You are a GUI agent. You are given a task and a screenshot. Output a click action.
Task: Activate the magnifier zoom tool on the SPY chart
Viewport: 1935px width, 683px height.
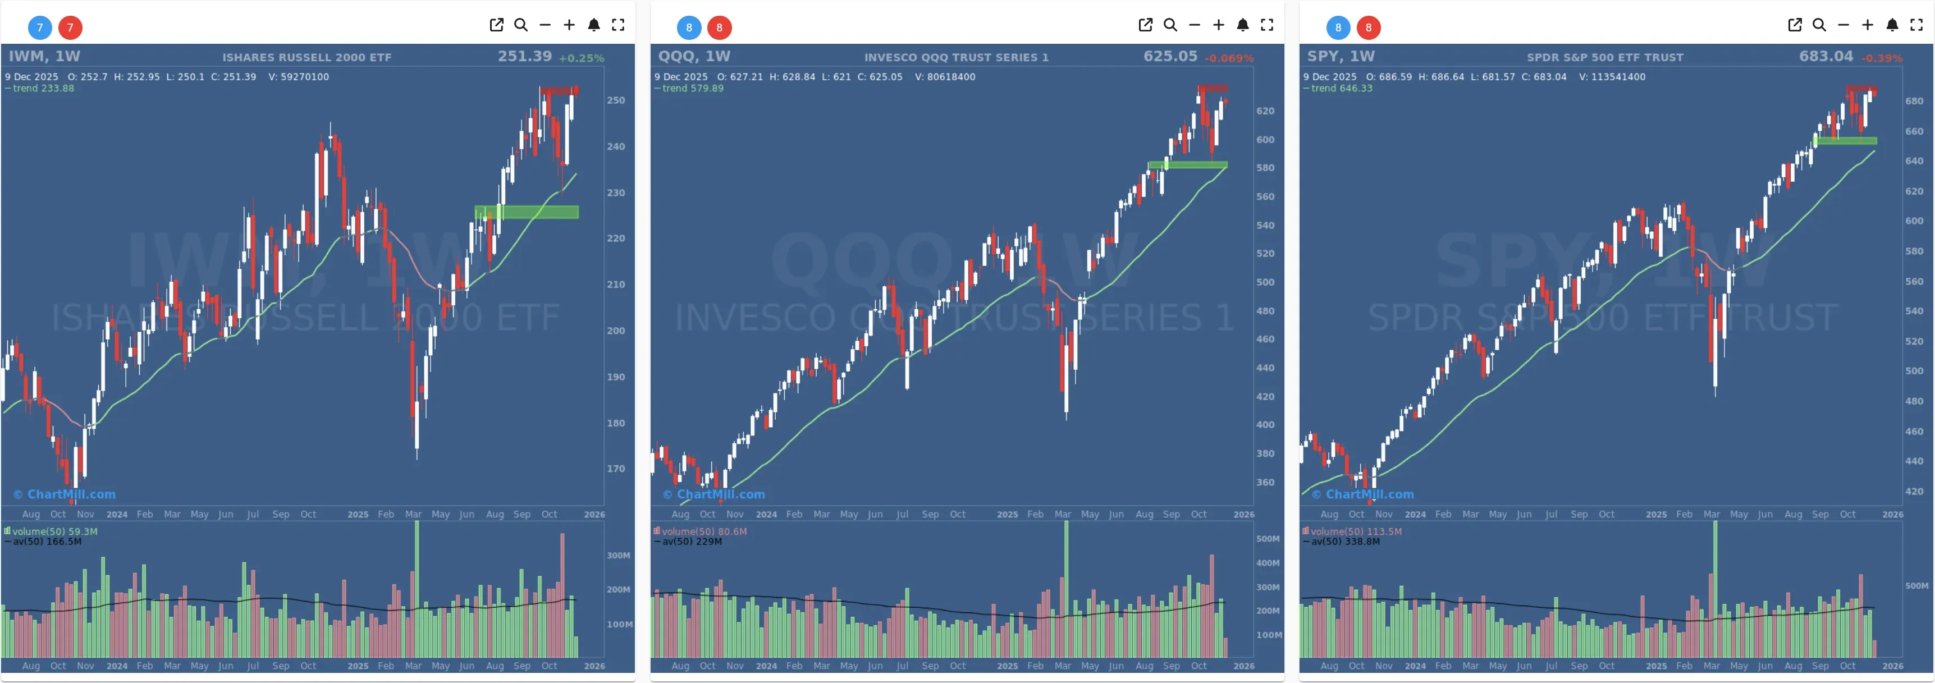tap(1819, 25)
